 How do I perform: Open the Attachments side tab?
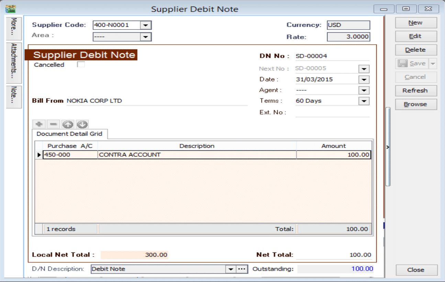(14, 63)
